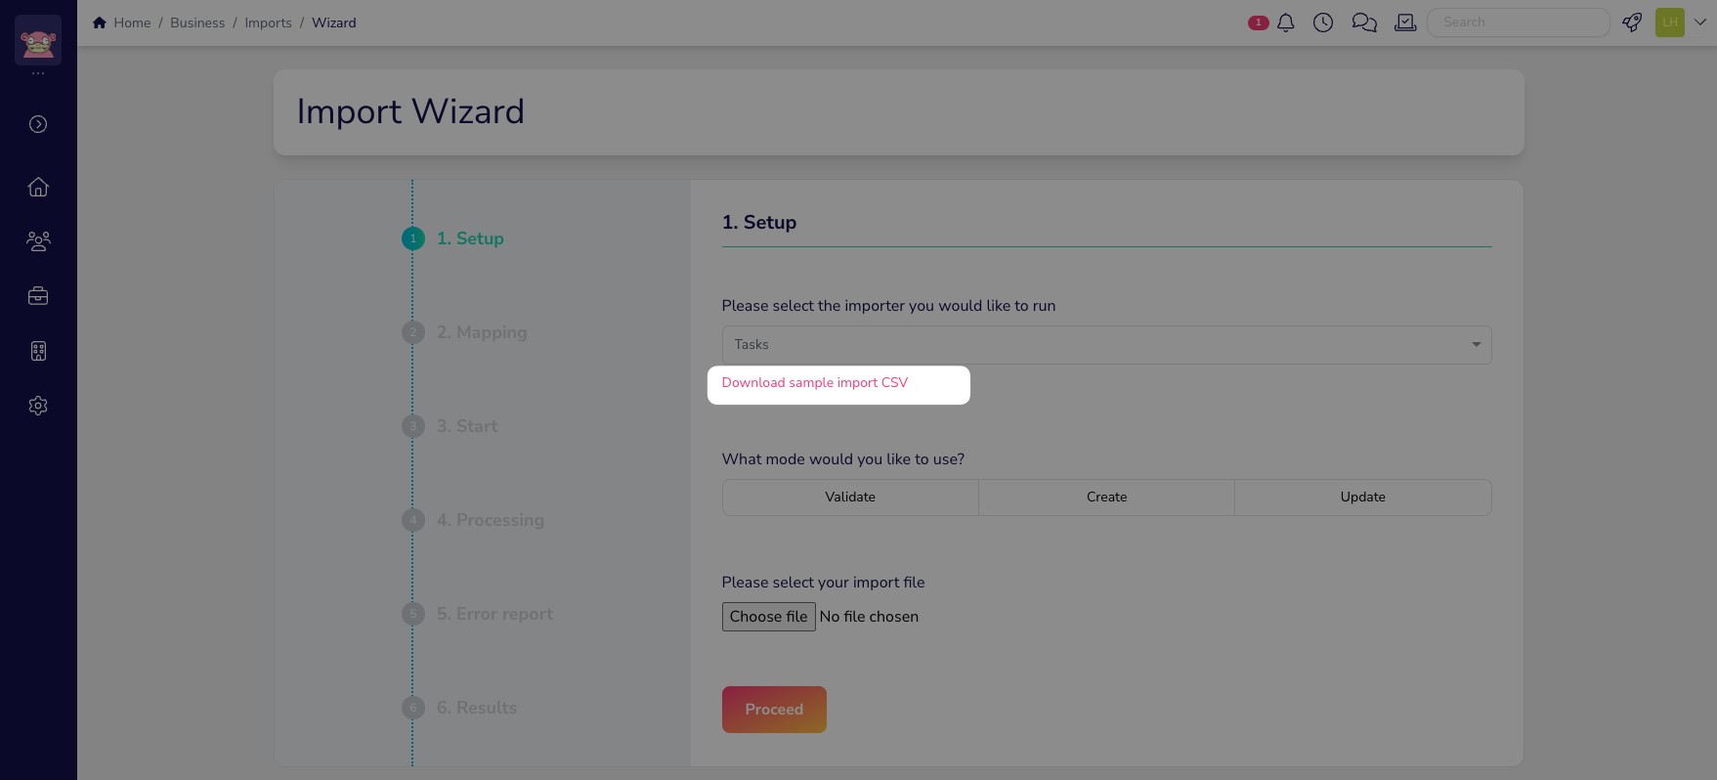The height and width of the screenshot is (780, 1717).
Task: Expand the user menu chevron
Action: [x=1700, y=22]
